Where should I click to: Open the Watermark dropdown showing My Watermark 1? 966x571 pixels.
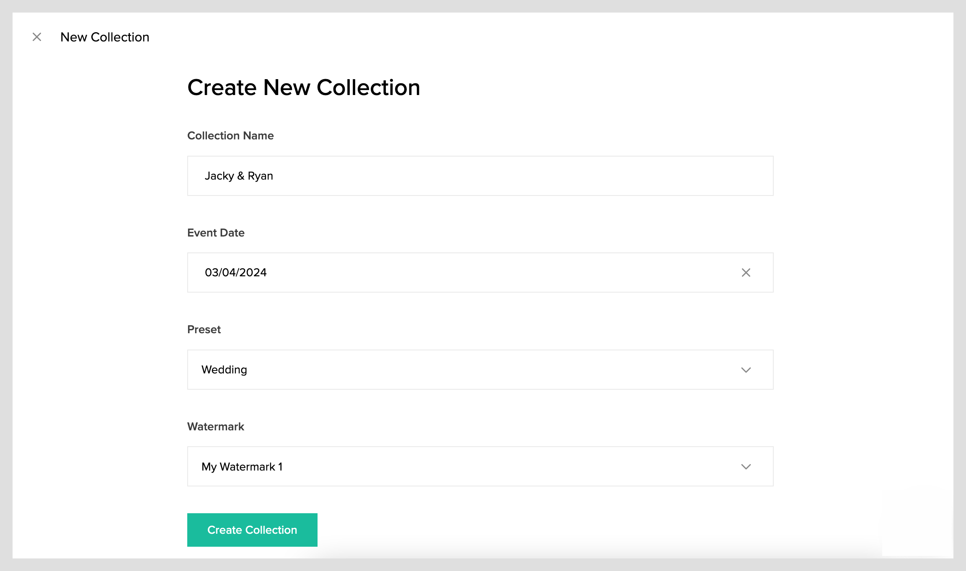pyautogui.click(x=480, y=466)
